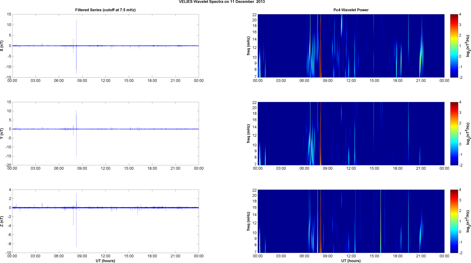Click the Z (nT) axis label
Screen dimensions: 471x263
(2, 221)
